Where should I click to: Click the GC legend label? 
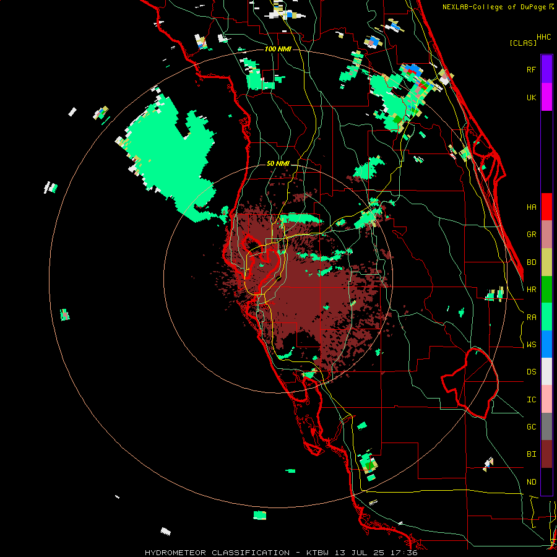pos(531,426)
